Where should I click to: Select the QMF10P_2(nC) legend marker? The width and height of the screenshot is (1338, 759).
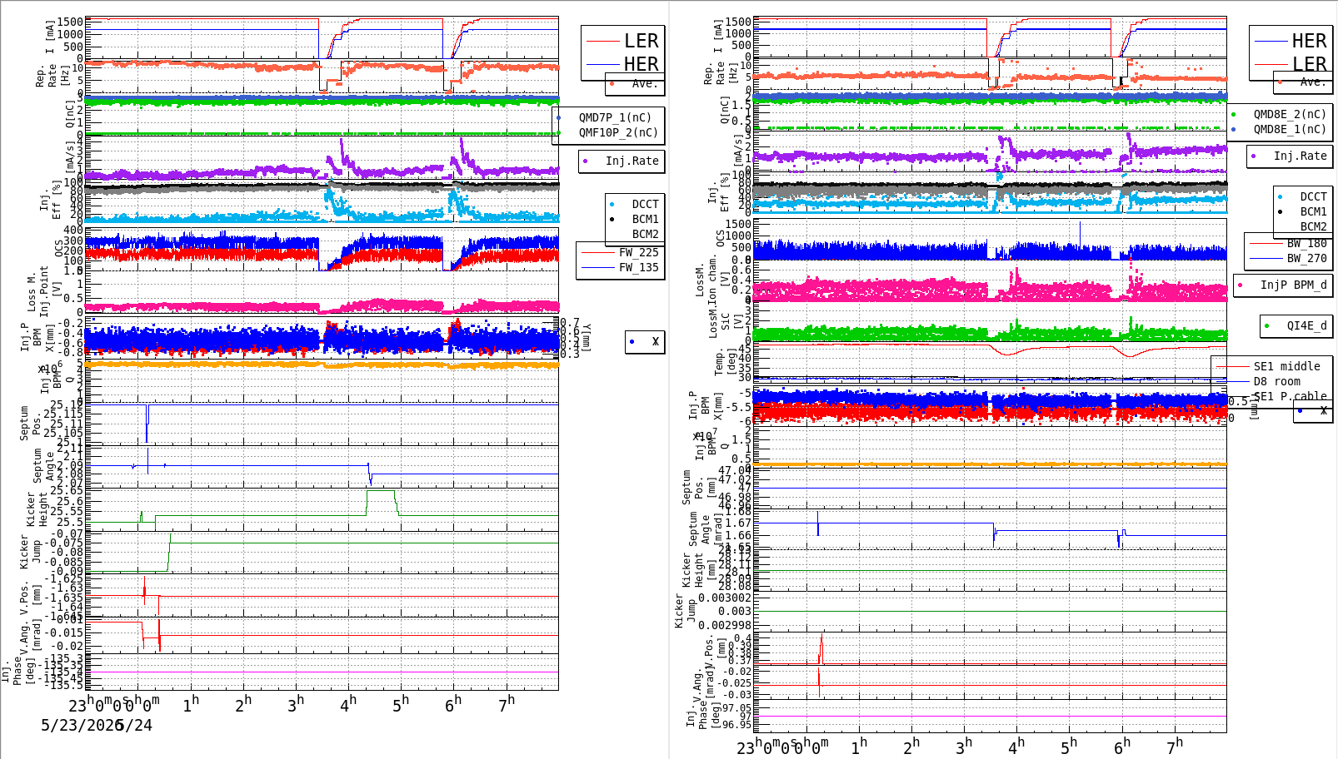(x=558, y=133)
